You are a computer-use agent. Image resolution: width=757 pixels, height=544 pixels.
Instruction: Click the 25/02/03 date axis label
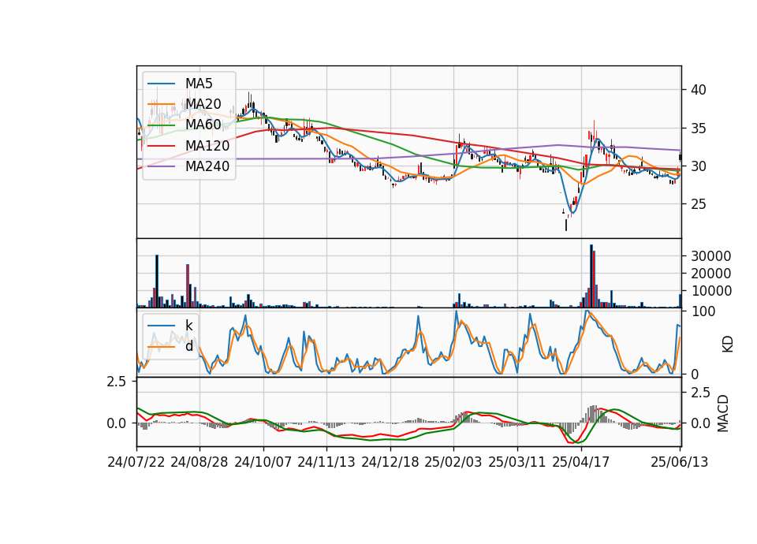point(453,462)
